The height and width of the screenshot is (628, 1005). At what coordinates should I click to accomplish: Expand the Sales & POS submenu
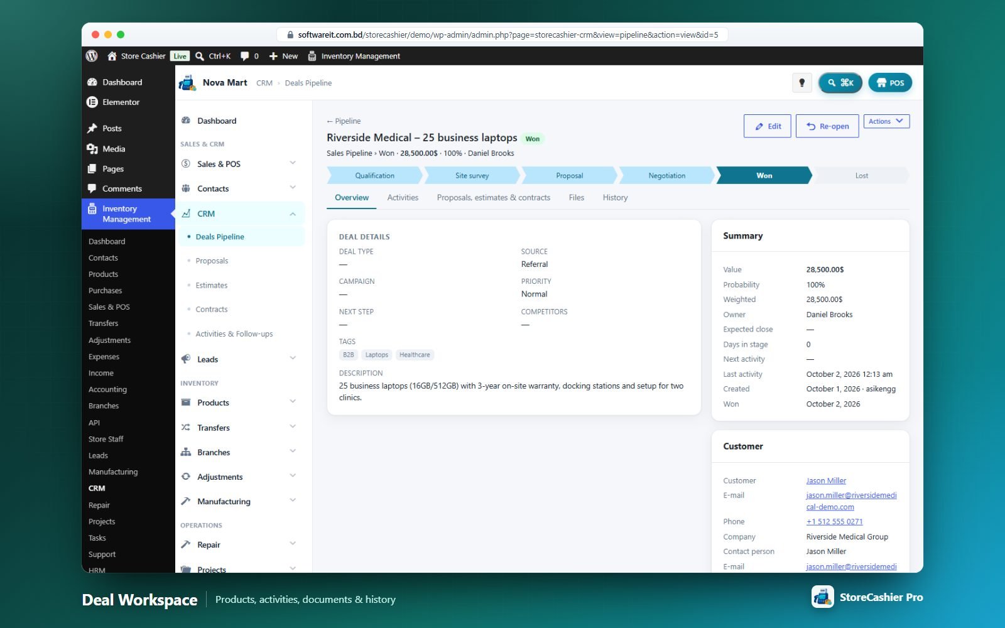pos(293,163)
